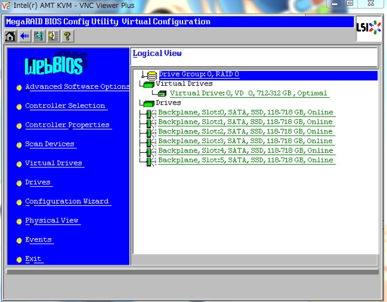The width and height of the screenshot is (387, 302).
Task: Open Virtual Drive: 0, VD 0, 712.312 GB
Action: point(249,93)
